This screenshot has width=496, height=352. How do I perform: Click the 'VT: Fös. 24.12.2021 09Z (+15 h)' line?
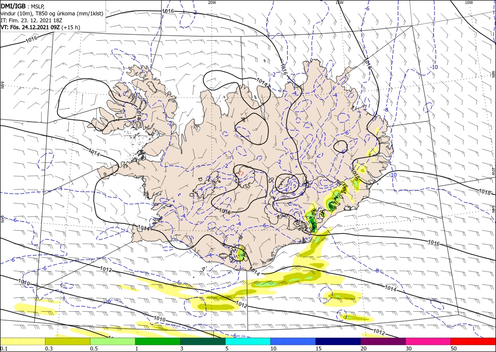point(41,27)
